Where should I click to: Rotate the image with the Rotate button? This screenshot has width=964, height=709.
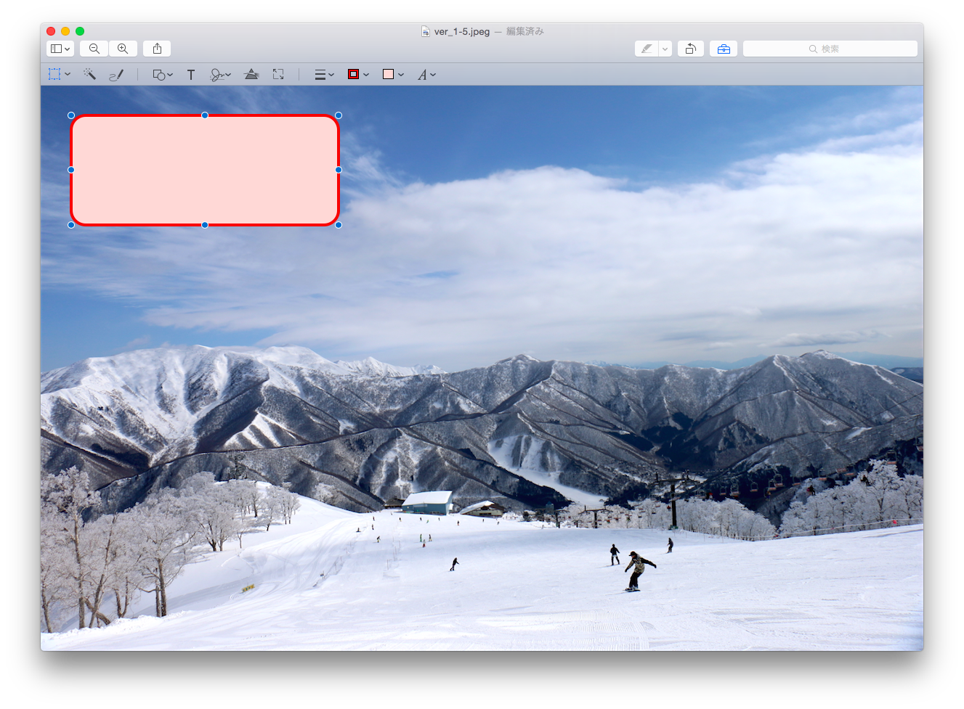(x=691, y=49)
